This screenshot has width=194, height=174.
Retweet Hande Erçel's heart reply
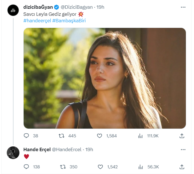(63, 167)
